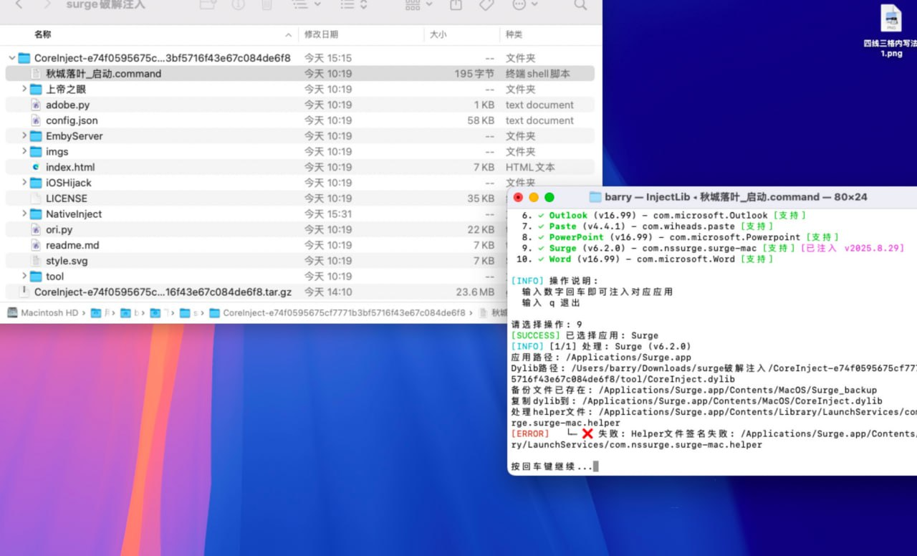The width and height of the screenshot is (917, 556).
Task: Open the More actions ellipsis dropdown
Action: (526, 5)
